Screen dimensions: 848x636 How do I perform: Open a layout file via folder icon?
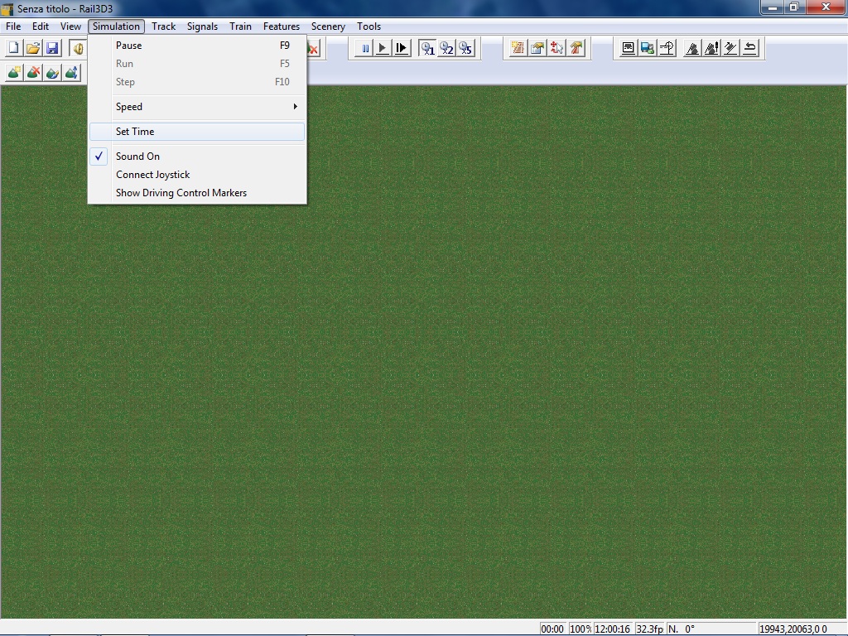click(x=33, y=48)
